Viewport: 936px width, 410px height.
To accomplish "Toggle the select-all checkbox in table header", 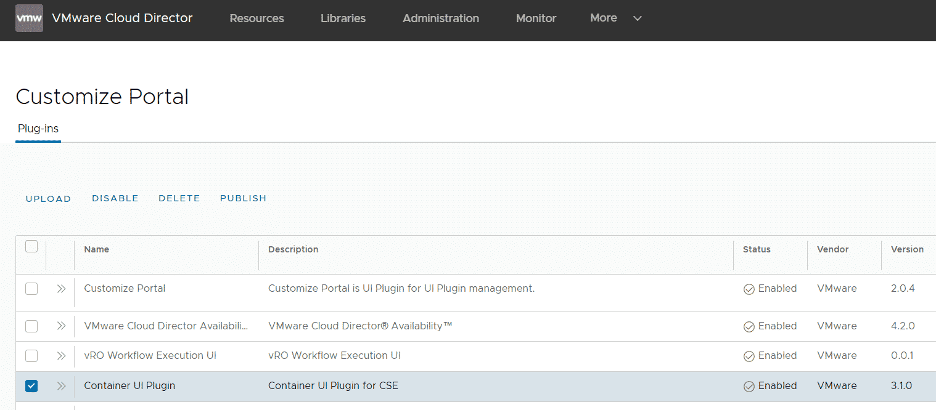I will (x=31, y=247).
